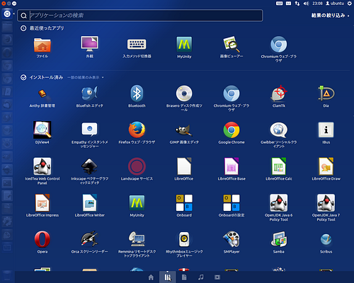354x283 pixels.
Task: Open Chromium in the installed apps list
Action: (232, 93)
